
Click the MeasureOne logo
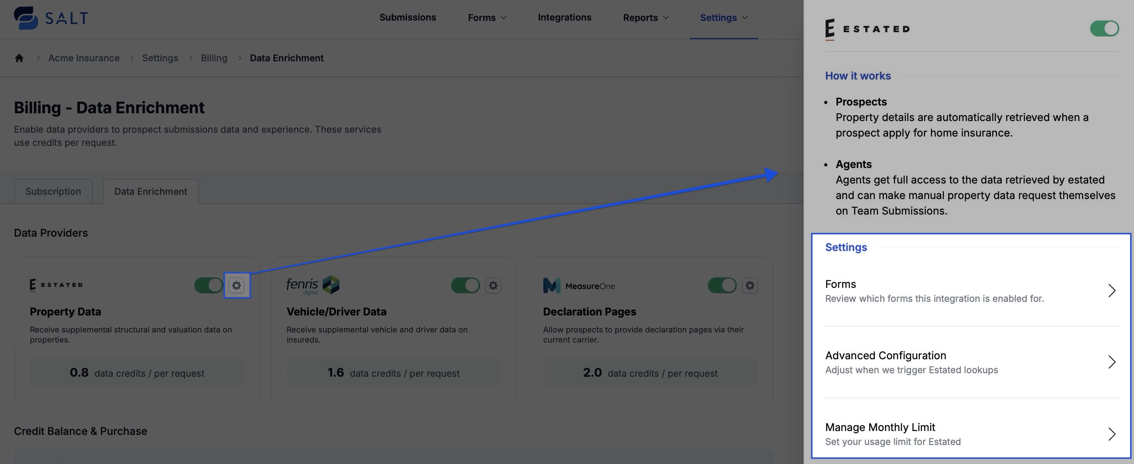pos(579,286)
